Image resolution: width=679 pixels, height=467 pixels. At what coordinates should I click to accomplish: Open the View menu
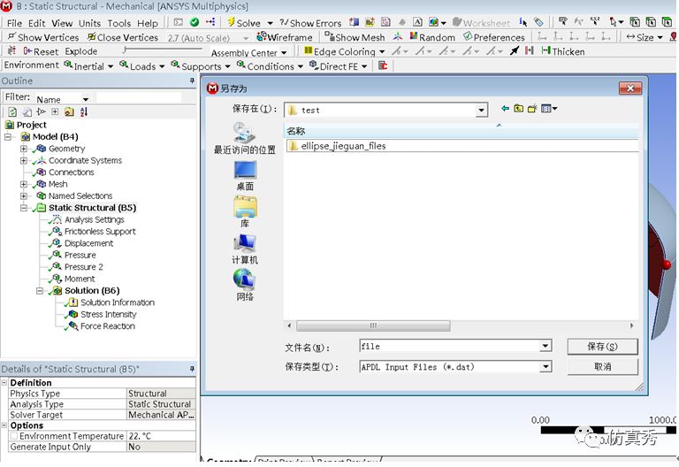(x=62, y=23)
